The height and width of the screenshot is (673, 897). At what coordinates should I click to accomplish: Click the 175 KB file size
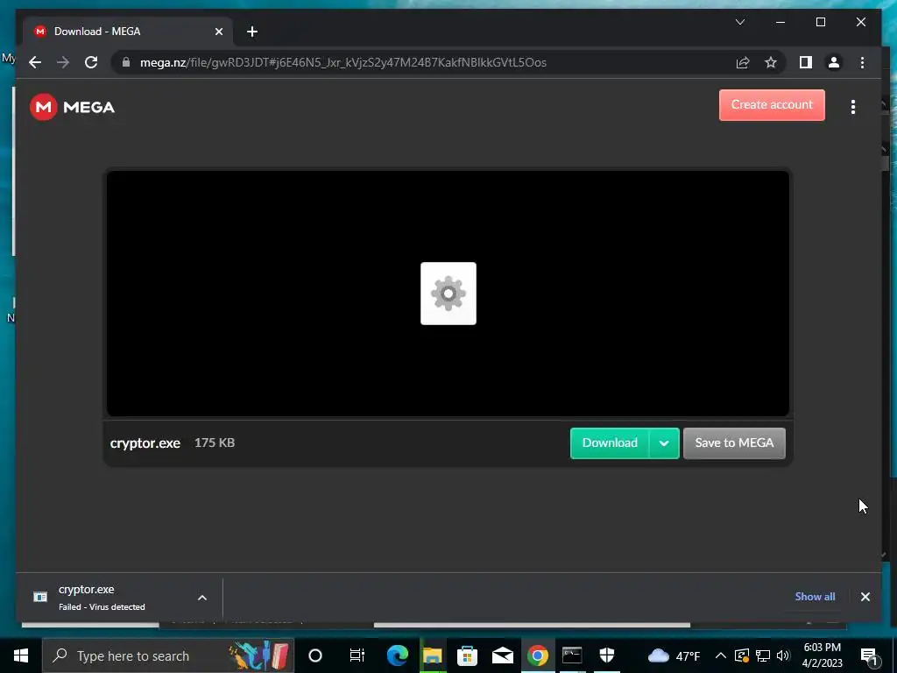coord(215,443)
